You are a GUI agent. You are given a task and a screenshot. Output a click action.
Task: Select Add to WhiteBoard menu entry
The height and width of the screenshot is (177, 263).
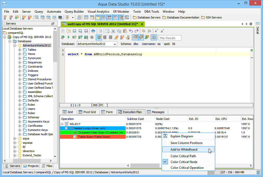[184, 150]
